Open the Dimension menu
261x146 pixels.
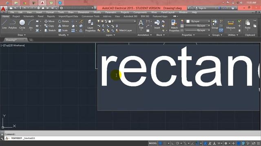click(84, 13)
